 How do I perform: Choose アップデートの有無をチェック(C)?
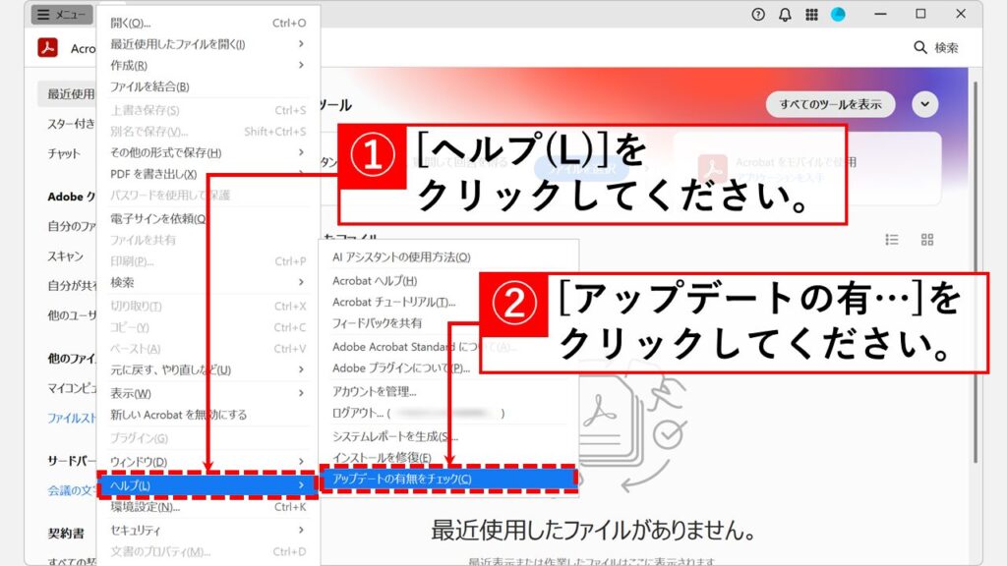(x=447, y=479)
